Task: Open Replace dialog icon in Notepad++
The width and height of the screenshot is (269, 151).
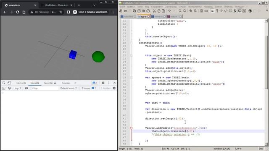Action: point(185,11)
